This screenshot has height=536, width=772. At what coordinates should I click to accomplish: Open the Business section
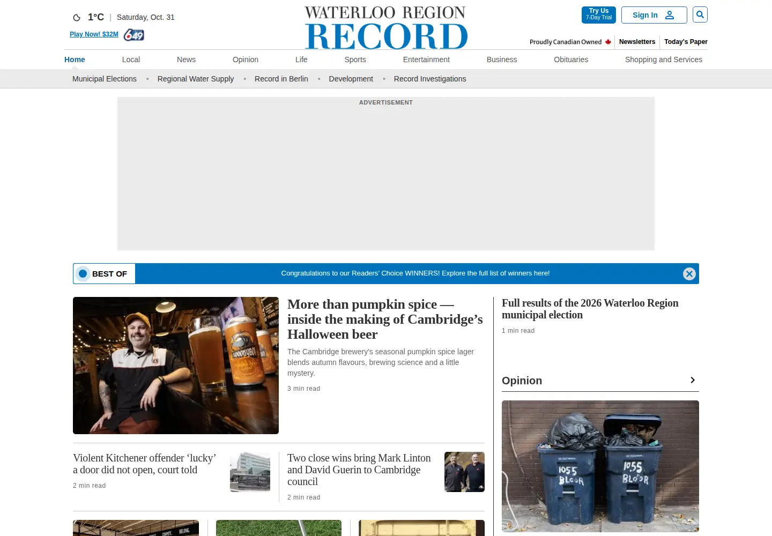click(x=502, y=59)
